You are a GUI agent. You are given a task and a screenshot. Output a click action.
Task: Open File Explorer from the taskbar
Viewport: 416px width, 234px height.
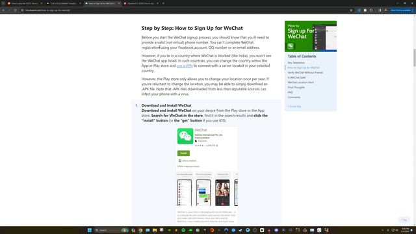pos(155,230)
